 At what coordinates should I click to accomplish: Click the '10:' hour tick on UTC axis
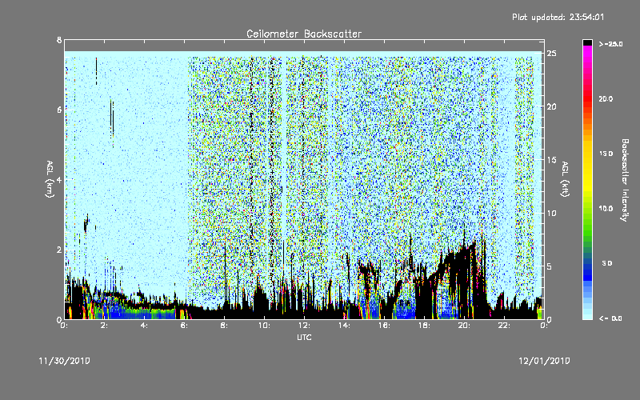coord(264,326)
